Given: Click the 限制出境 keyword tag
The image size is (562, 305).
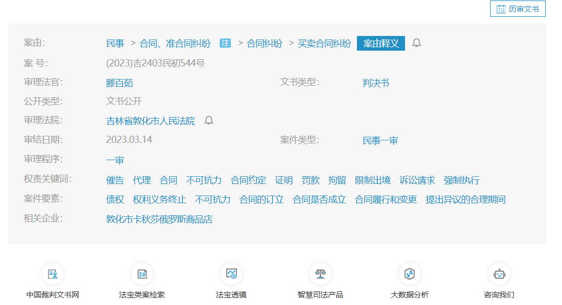Looking at the screenshot, I should point(373,180).
